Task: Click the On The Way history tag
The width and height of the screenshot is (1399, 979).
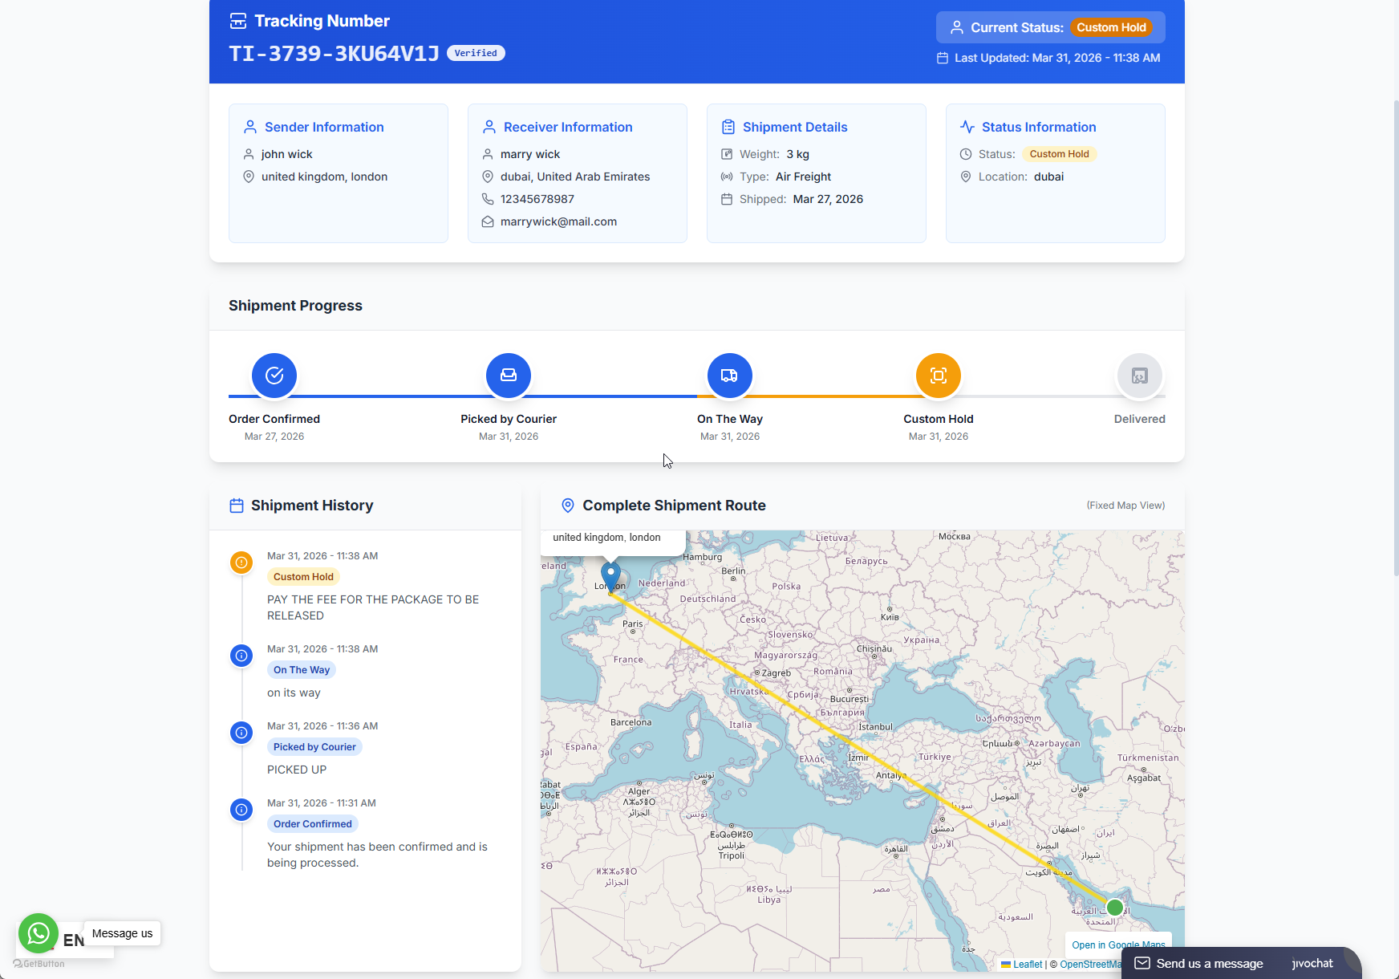Action: pyautogui.click(x=302, y=670)
